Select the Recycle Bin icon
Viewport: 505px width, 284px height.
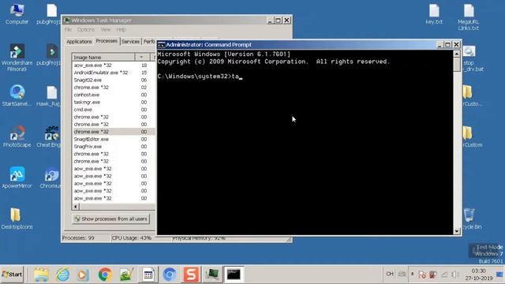click(471, 219)
